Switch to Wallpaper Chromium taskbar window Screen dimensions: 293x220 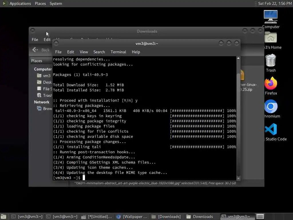pyautogui.click(x=132, y=217)
